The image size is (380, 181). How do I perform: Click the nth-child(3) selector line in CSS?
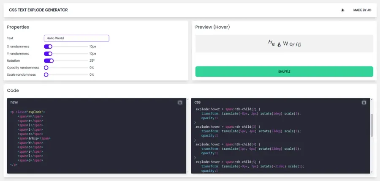227,126
